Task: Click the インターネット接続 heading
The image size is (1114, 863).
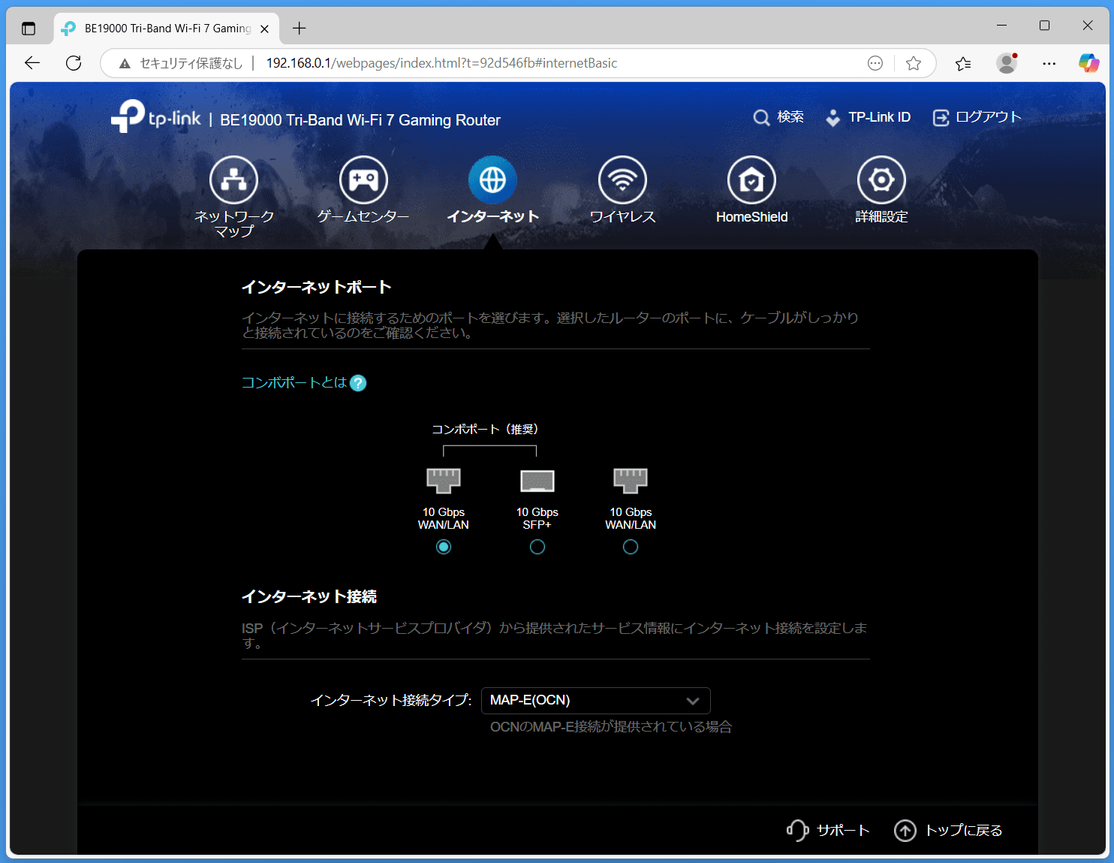Action: point(309,596)
